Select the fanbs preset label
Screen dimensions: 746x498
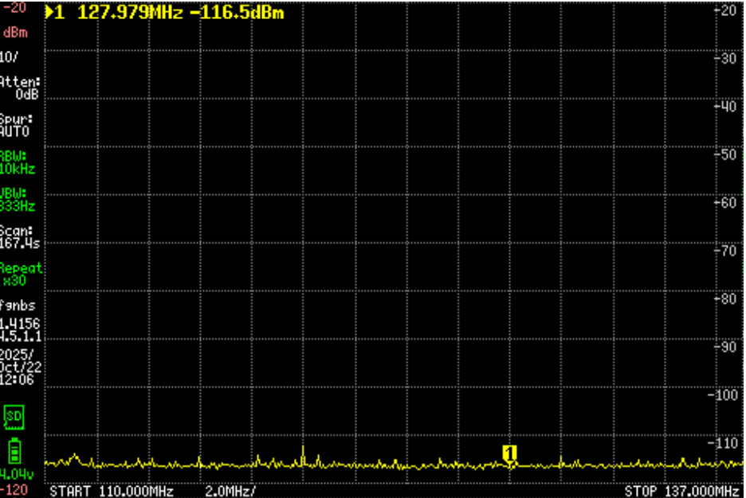[18, 305]
